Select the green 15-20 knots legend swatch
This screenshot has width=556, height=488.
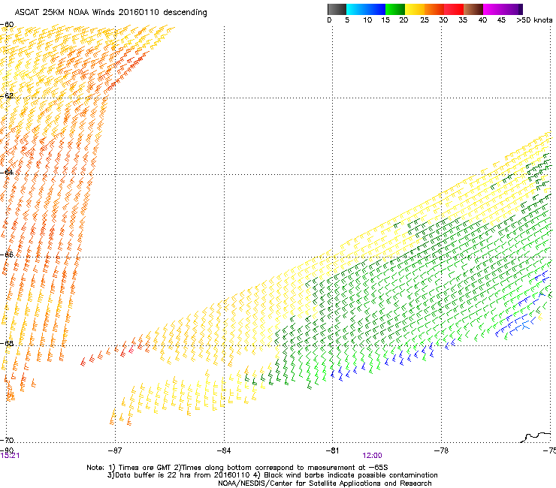click(x=395, y=9)
